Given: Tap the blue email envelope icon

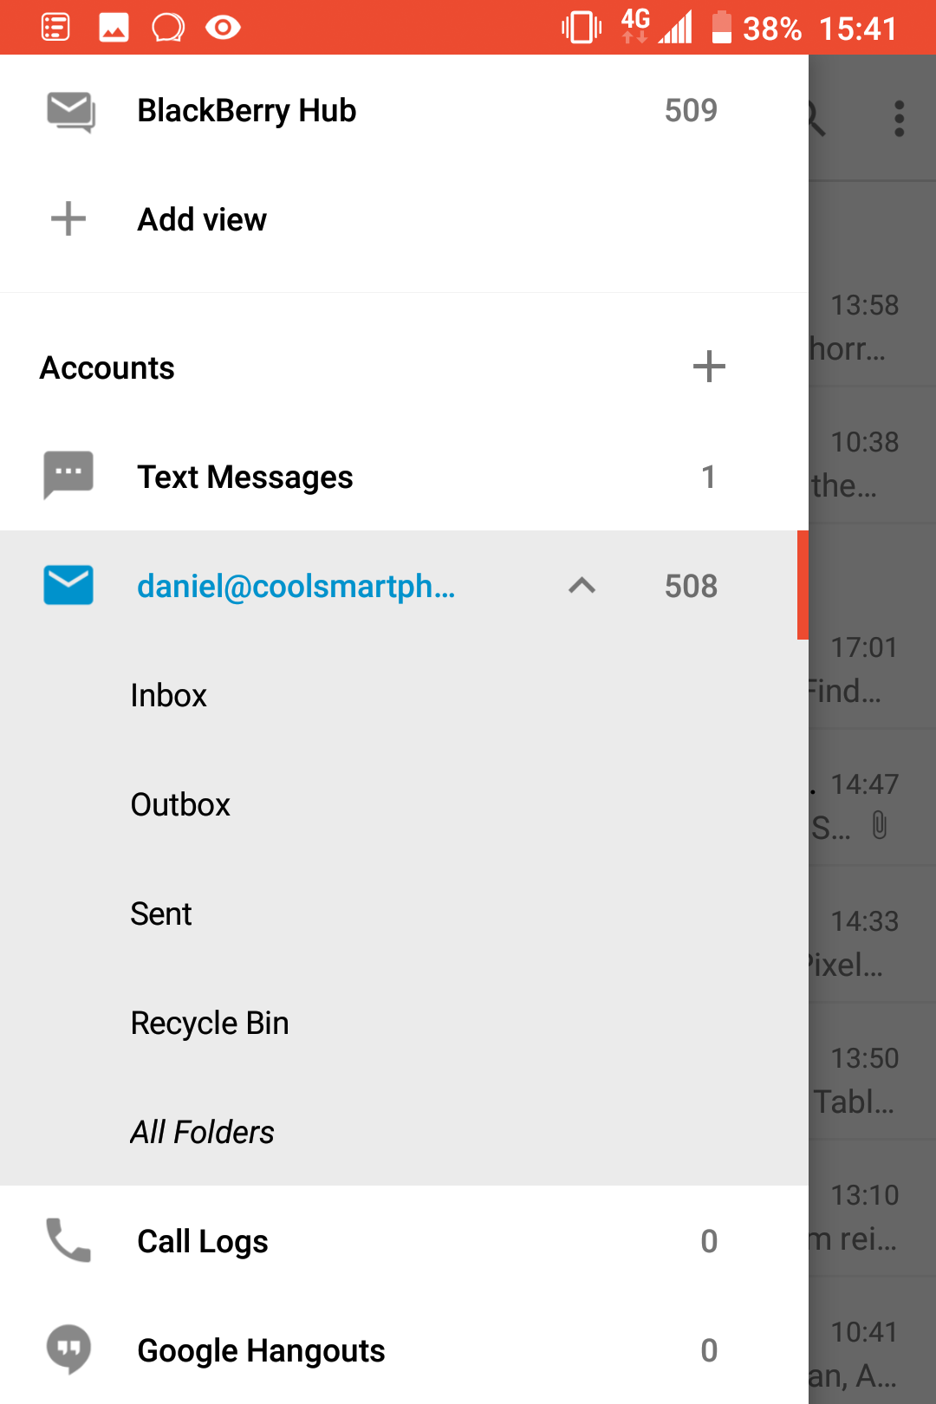Looking at the screenshot, I should tap(68, 585).
